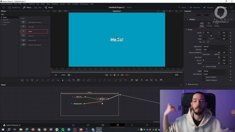Click the Effects search magnifier icon
This screenshot has height=132, width=235.
[43, 11]
